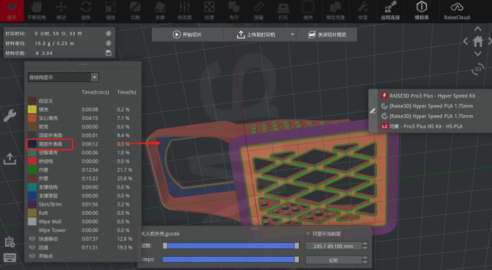Open the 修改器 modifier tool
This screenshot has width=492, height=270.
pyautogui.click(x=184, y=11)
